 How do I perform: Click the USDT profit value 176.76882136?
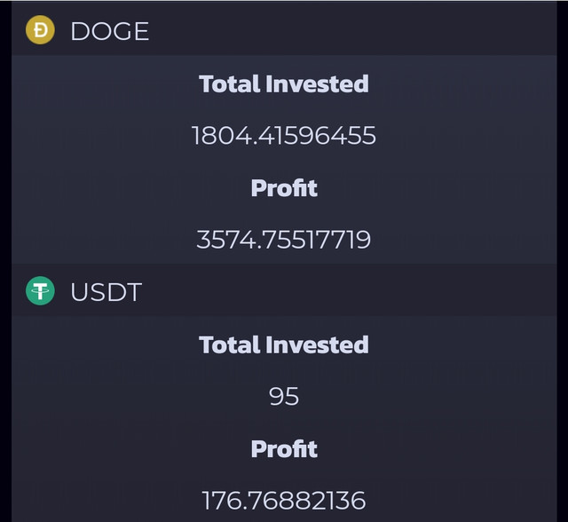tap(284, 501)
